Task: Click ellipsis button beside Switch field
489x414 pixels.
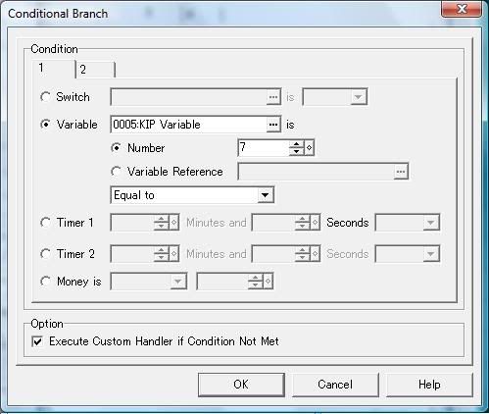Action: click(273, 97)
